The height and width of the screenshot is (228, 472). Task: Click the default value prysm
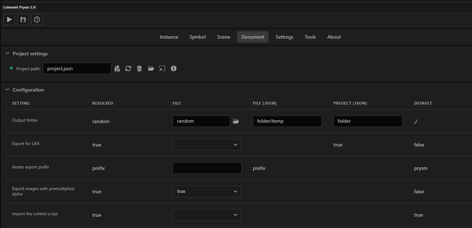click(421, 168)
